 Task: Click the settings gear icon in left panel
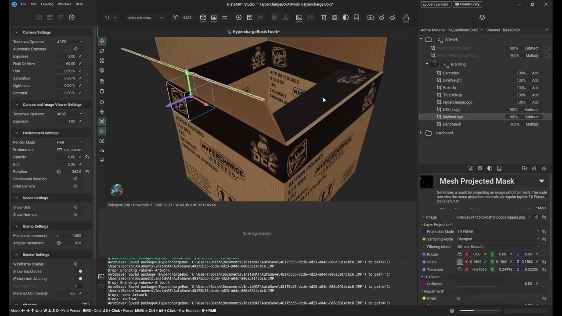pyautogui.click(x=72, y=18)
